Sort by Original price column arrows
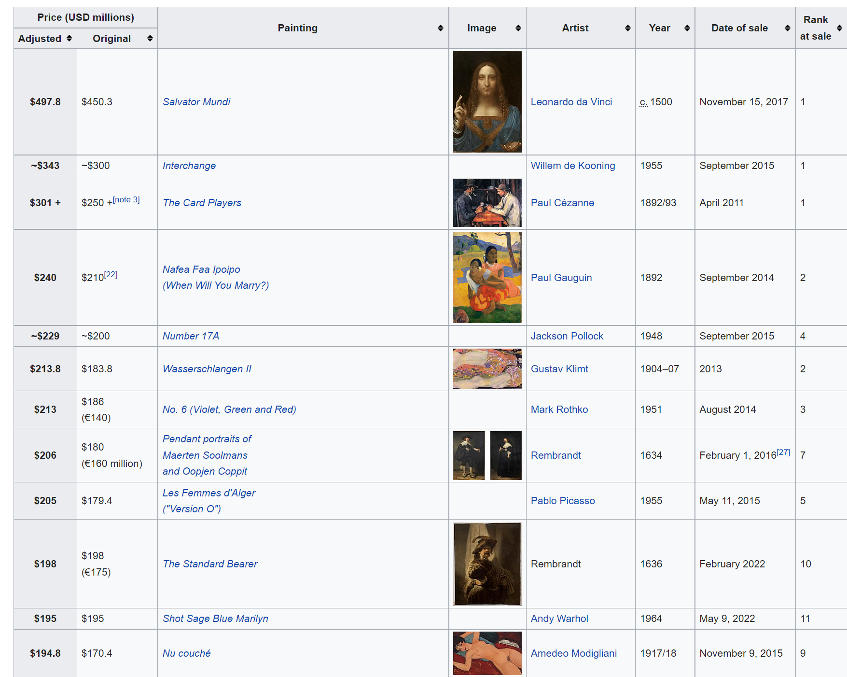This screenshot has height=677, width=847. tap(150, 39)
